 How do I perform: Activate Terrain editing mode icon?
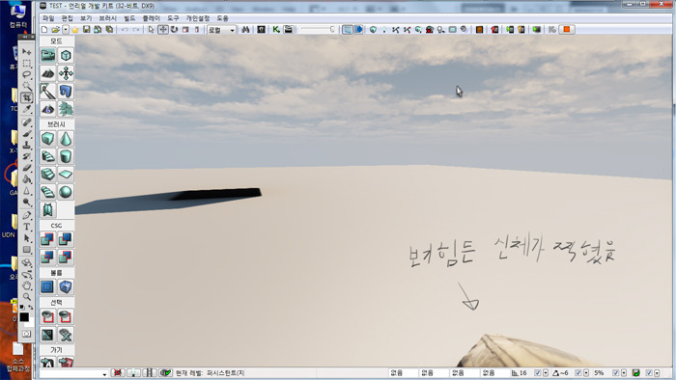(x=48, y=73)
